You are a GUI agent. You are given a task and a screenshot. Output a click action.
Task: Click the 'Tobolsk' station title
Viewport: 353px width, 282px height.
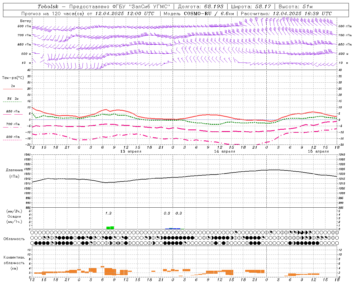[x=48, y=7]
